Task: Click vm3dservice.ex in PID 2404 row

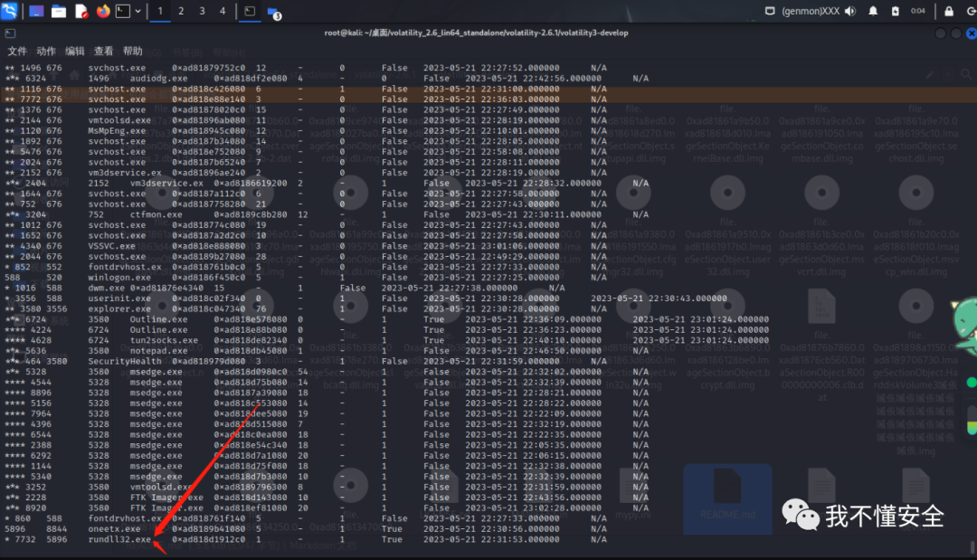Action: point(166,183)
